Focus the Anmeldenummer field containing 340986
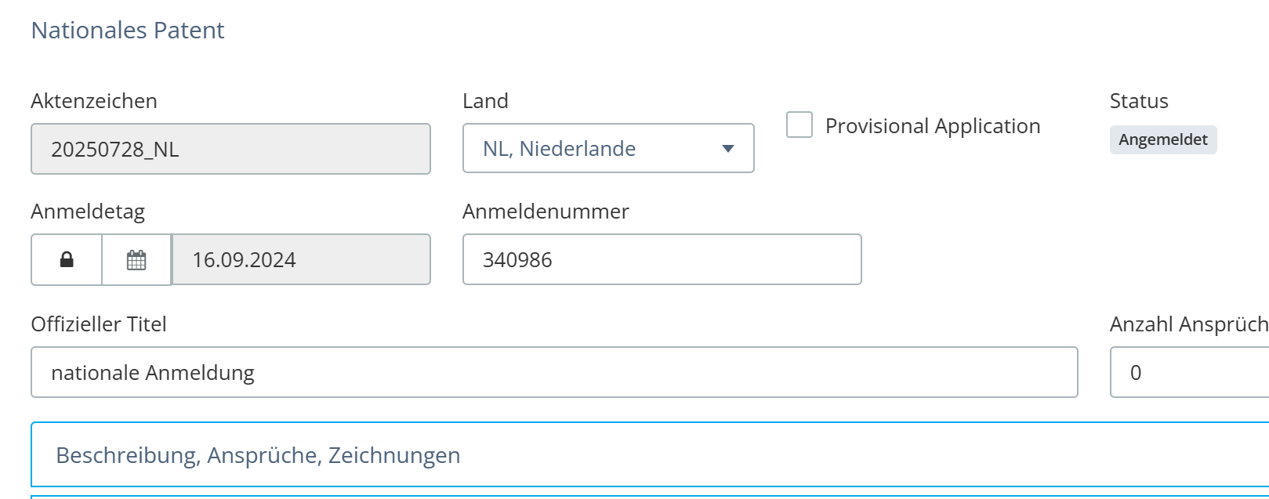 [662, 259]
